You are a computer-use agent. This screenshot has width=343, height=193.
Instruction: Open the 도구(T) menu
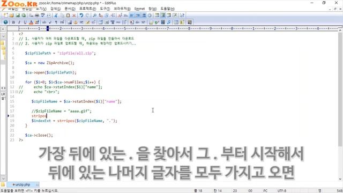pos(105,9)
